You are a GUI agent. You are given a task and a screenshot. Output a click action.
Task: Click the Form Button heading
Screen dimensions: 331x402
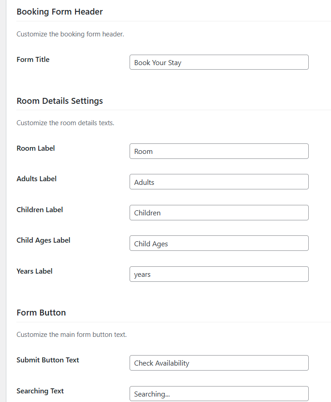(41, 312)
